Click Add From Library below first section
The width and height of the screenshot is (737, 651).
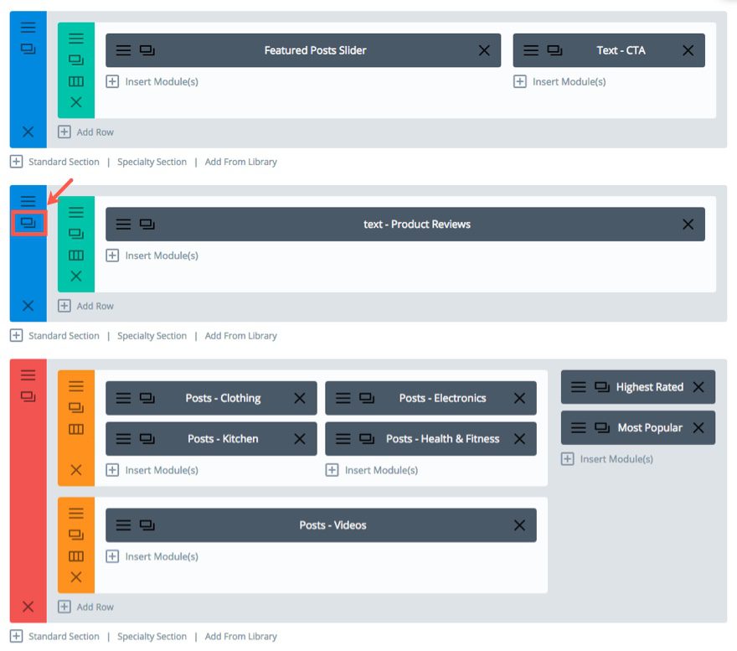coord(240,162)
